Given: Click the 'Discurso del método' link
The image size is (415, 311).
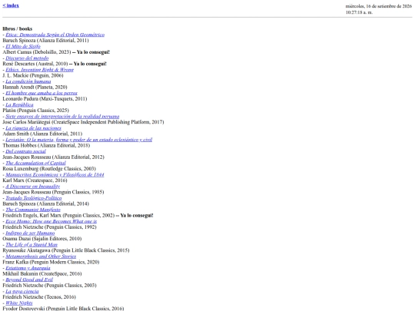Looking at the screenshot, I should [27, 58].
